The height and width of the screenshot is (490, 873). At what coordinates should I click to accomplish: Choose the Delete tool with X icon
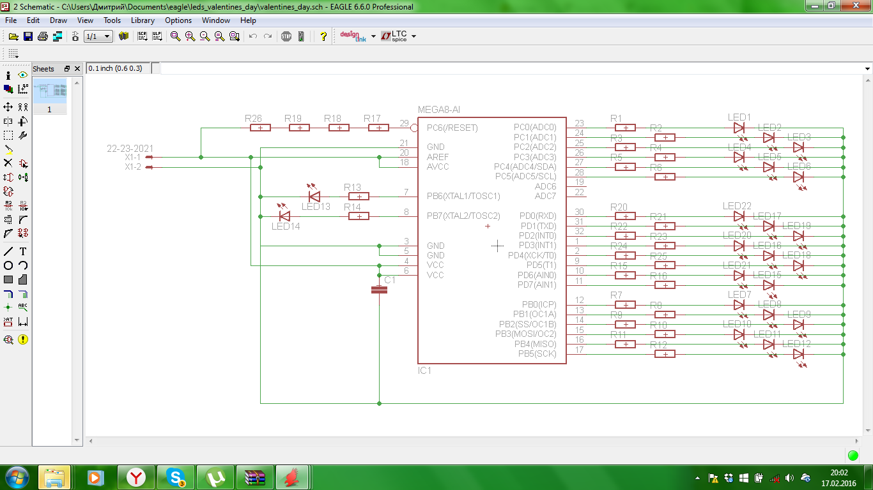(8, 163)
